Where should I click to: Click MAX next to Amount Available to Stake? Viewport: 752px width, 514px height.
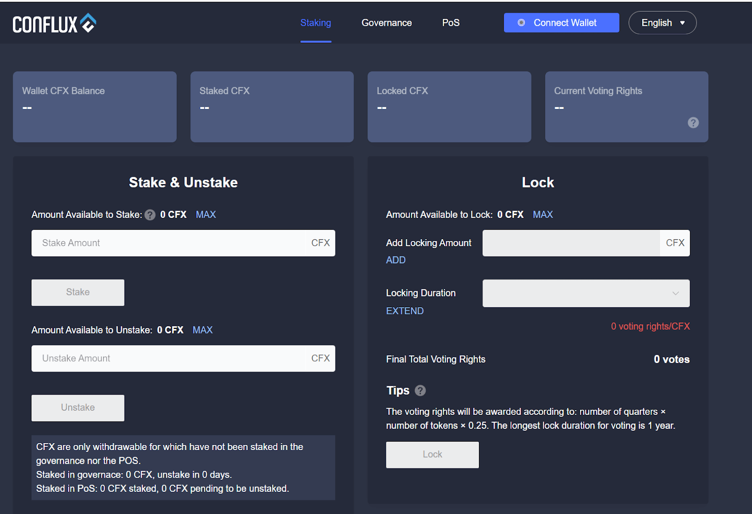206,215
